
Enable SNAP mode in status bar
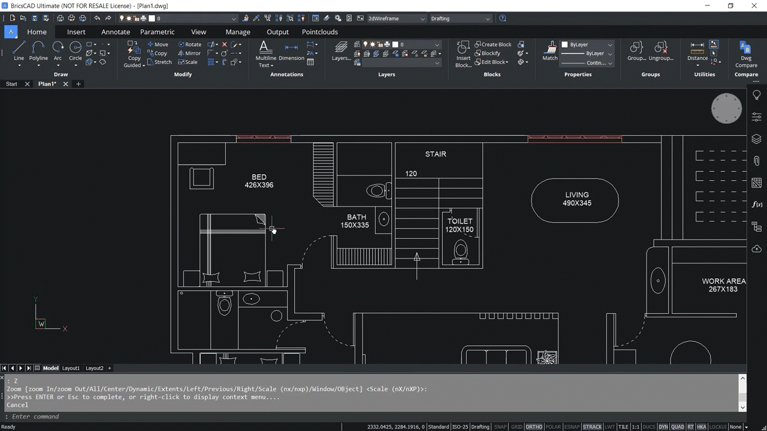pyautogui.click(x=500, y=426)
